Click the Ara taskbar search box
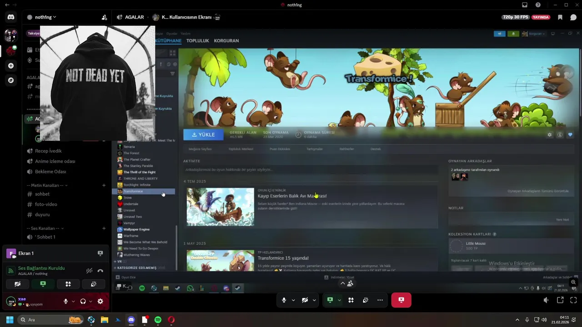Viewport: 582px width, 327px height. tap(51, 320)
